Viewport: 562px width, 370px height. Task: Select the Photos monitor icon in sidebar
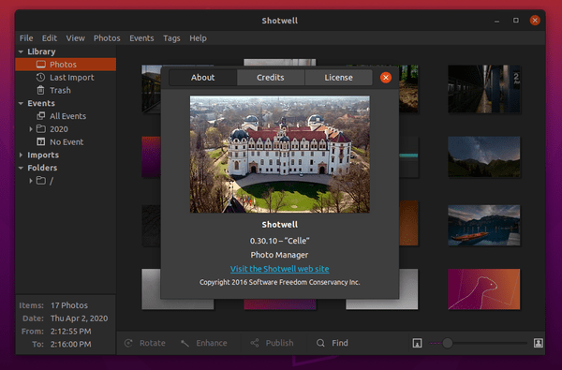pos(41,65)
